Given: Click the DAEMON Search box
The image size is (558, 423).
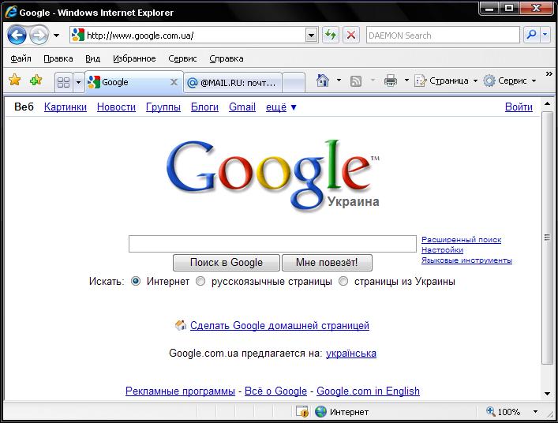Looking at the screenshot, I should [x=443, y=36].
